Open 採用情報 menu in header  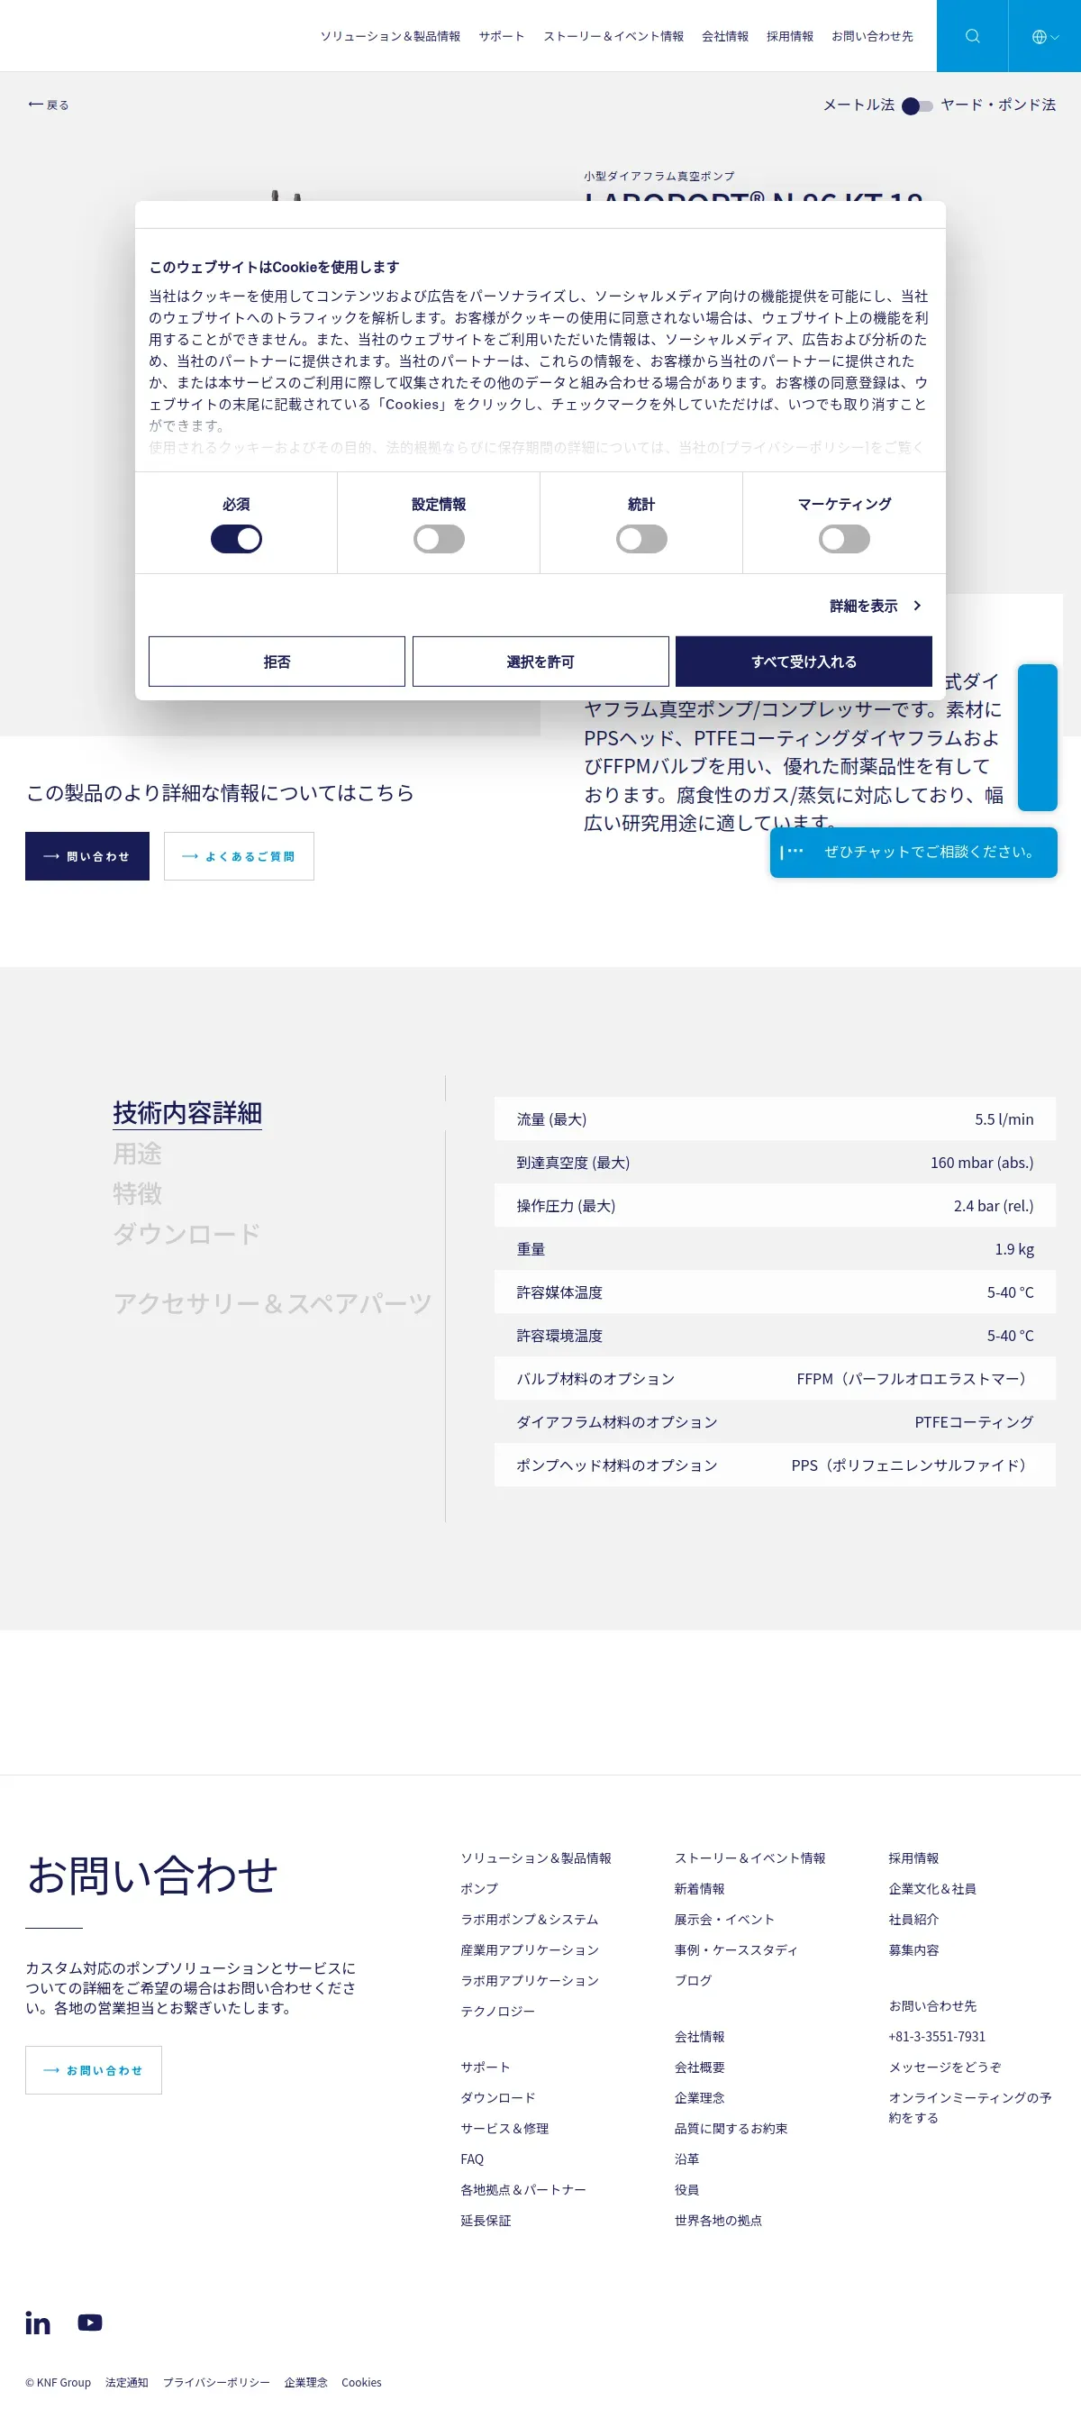790,36
